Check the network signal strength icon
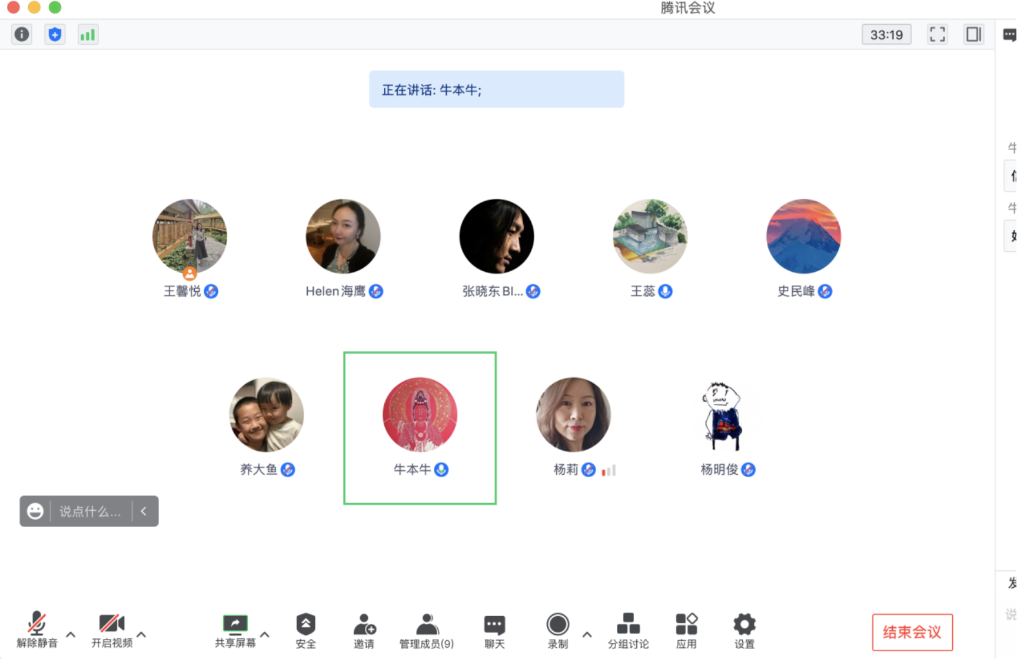This screenshot has width=1017, height=659. [x=88, y=35]
